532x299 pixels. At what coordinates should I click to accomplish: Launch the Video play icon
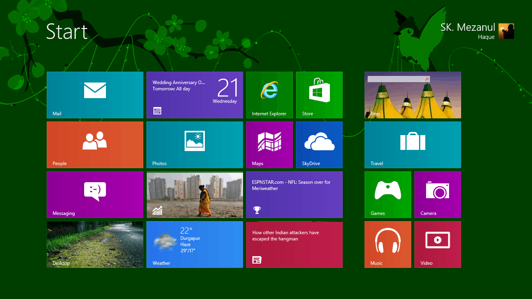pyautogui.click(x=438, y=240)
